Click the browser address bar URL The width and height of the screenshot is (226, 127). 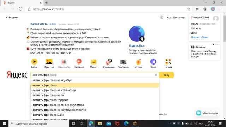49,9
